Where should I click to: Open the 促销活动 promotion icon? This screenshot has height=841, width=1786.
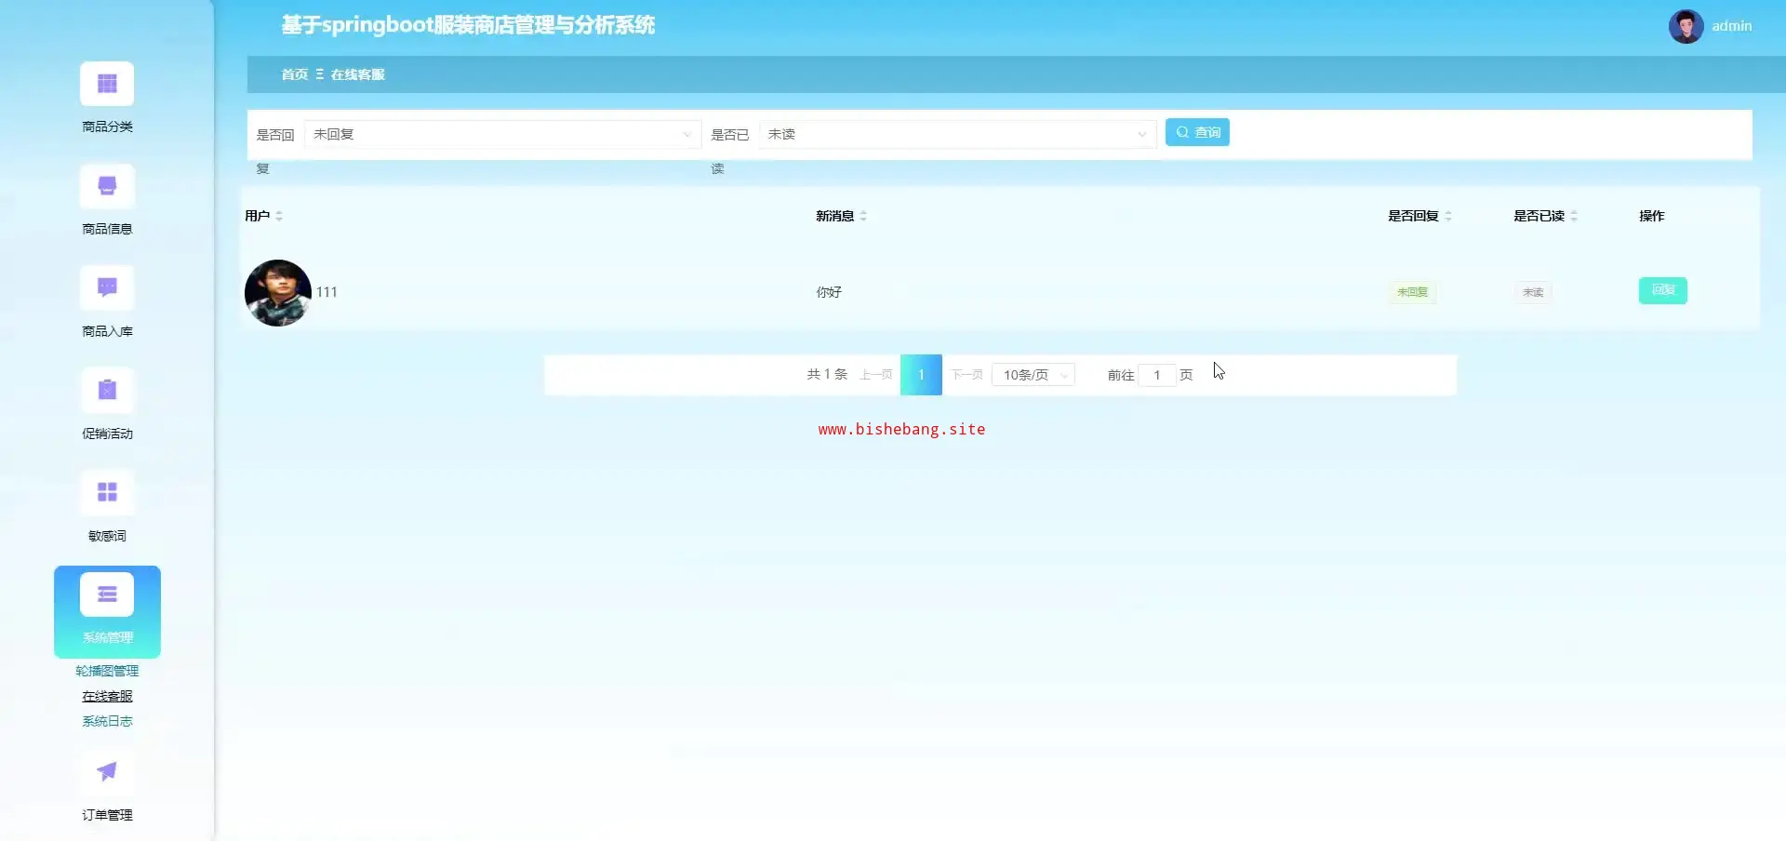coord(107,392)
